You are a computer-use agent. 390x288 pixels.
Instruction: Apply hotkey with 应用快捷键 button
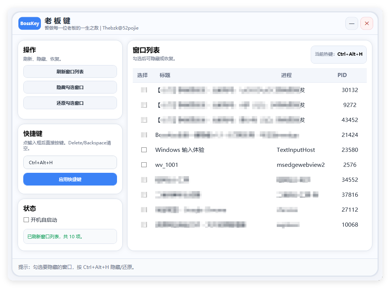(x=70, y=179)
